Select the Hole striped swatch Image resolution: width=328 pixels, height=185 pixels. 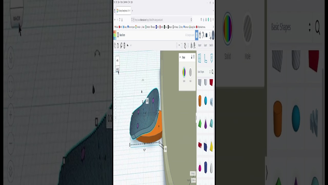click(190, 72)
